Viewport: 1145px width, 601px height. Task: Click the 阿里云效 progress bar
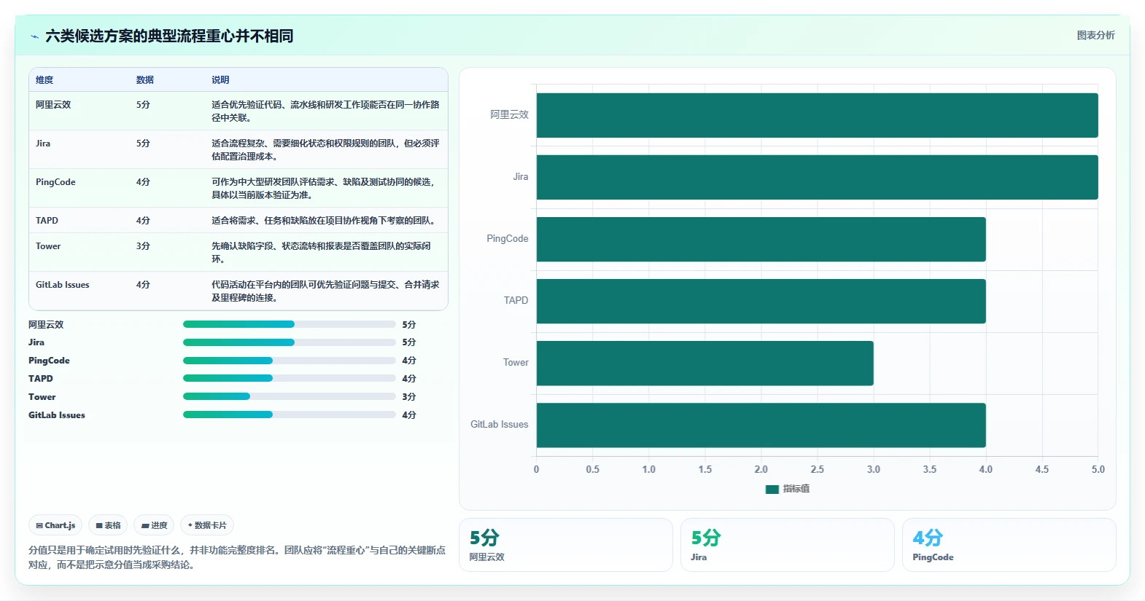[289, 324]
